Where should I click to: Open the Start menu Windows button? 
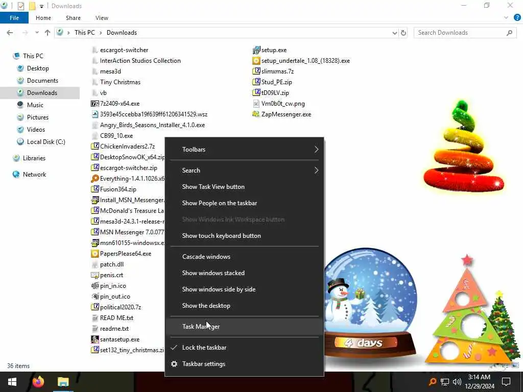pos(12,382)
